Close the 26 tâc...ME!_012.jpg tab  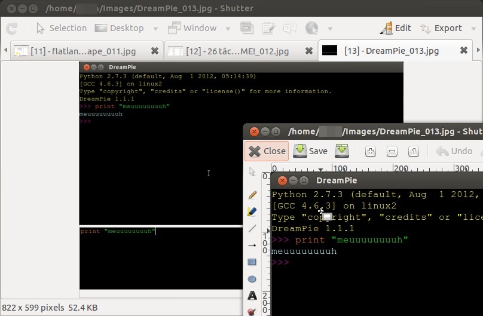309,51
